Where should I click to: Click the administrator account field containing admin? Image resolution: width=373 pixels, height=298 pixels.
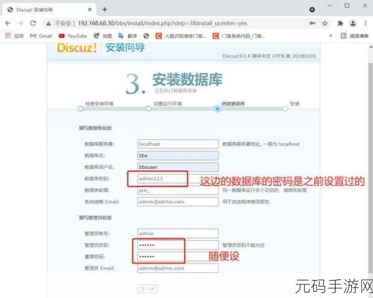pos(178,233)
